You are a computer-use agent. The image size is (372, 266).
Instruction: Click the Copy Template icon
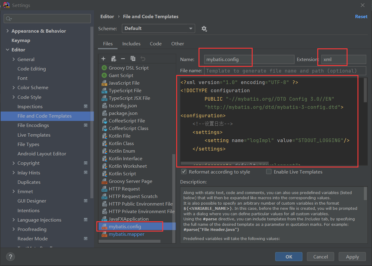point(133,59)
